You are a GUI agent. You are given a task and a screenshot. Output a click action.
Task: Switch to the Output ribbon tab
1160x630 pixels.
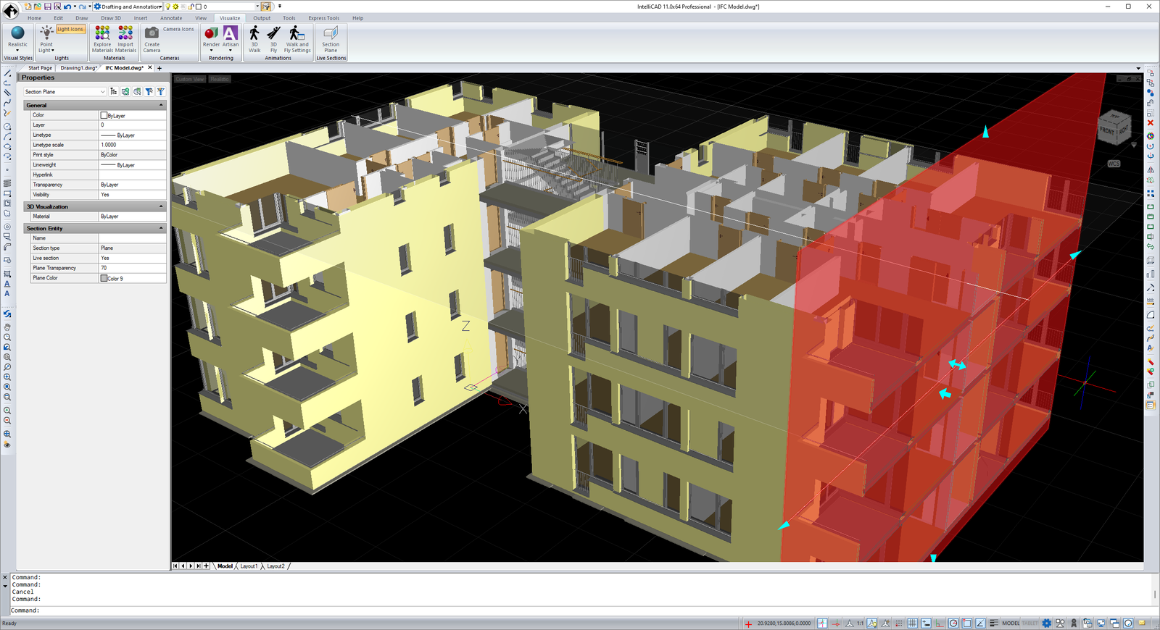coord(262,18)
